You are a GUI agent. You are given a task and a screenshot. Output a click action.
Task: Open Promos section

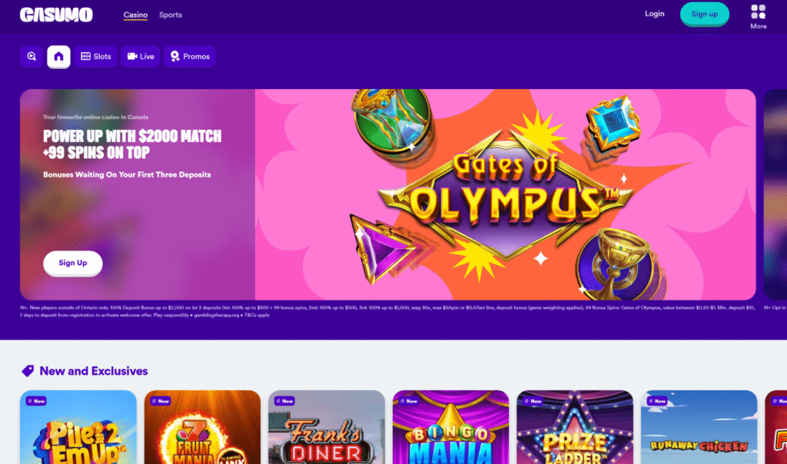190,57
